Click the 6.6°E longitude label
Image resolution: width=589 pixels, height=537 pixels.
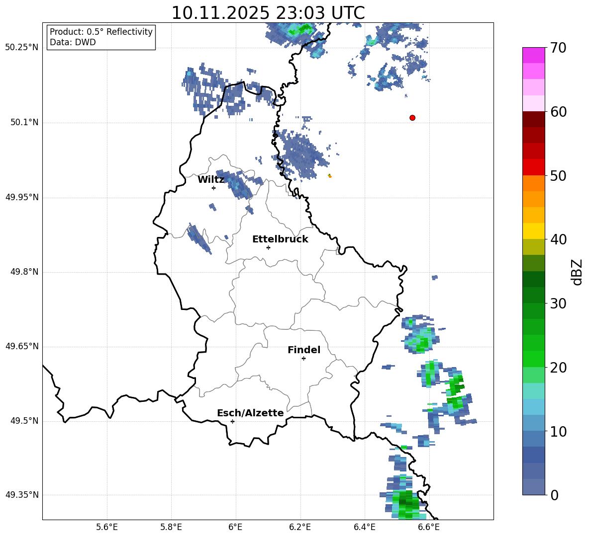tap(429, 527)
